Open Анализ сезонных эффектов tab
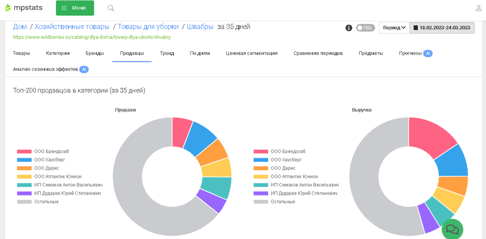 click(45, 69)
